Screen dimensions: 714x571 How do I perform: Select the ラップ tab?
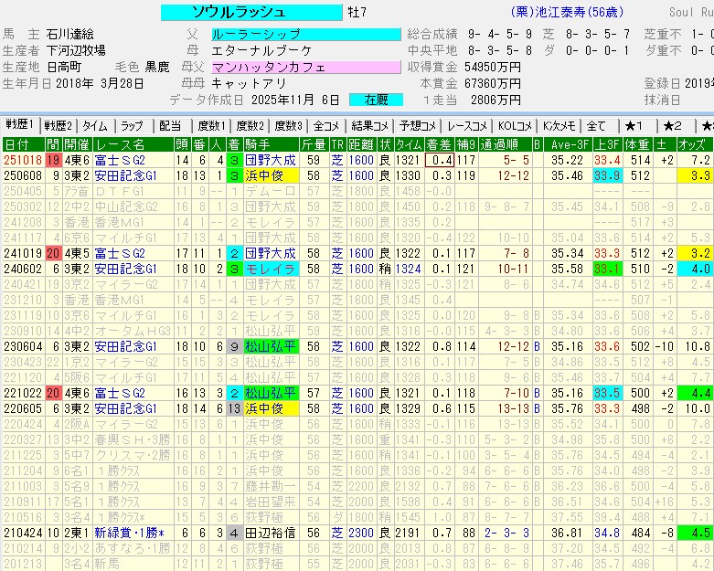point(132,126)
